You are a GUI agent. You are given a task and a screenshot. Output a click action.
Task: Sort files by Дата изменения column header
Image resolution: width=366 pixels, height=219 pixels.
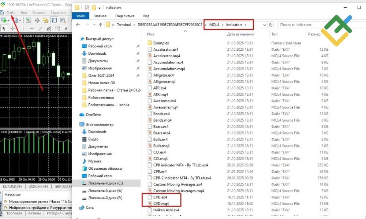pyautogui.click(x=240, y=34)
